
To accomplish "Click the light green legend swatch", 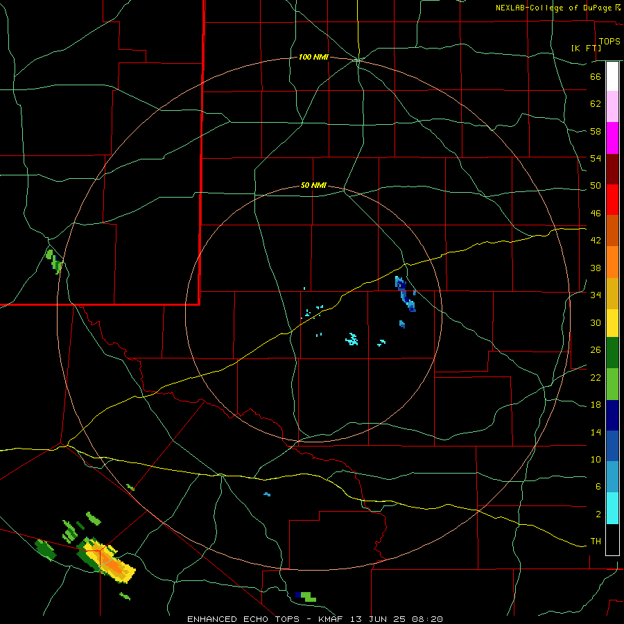I will [x=612, y=384].
